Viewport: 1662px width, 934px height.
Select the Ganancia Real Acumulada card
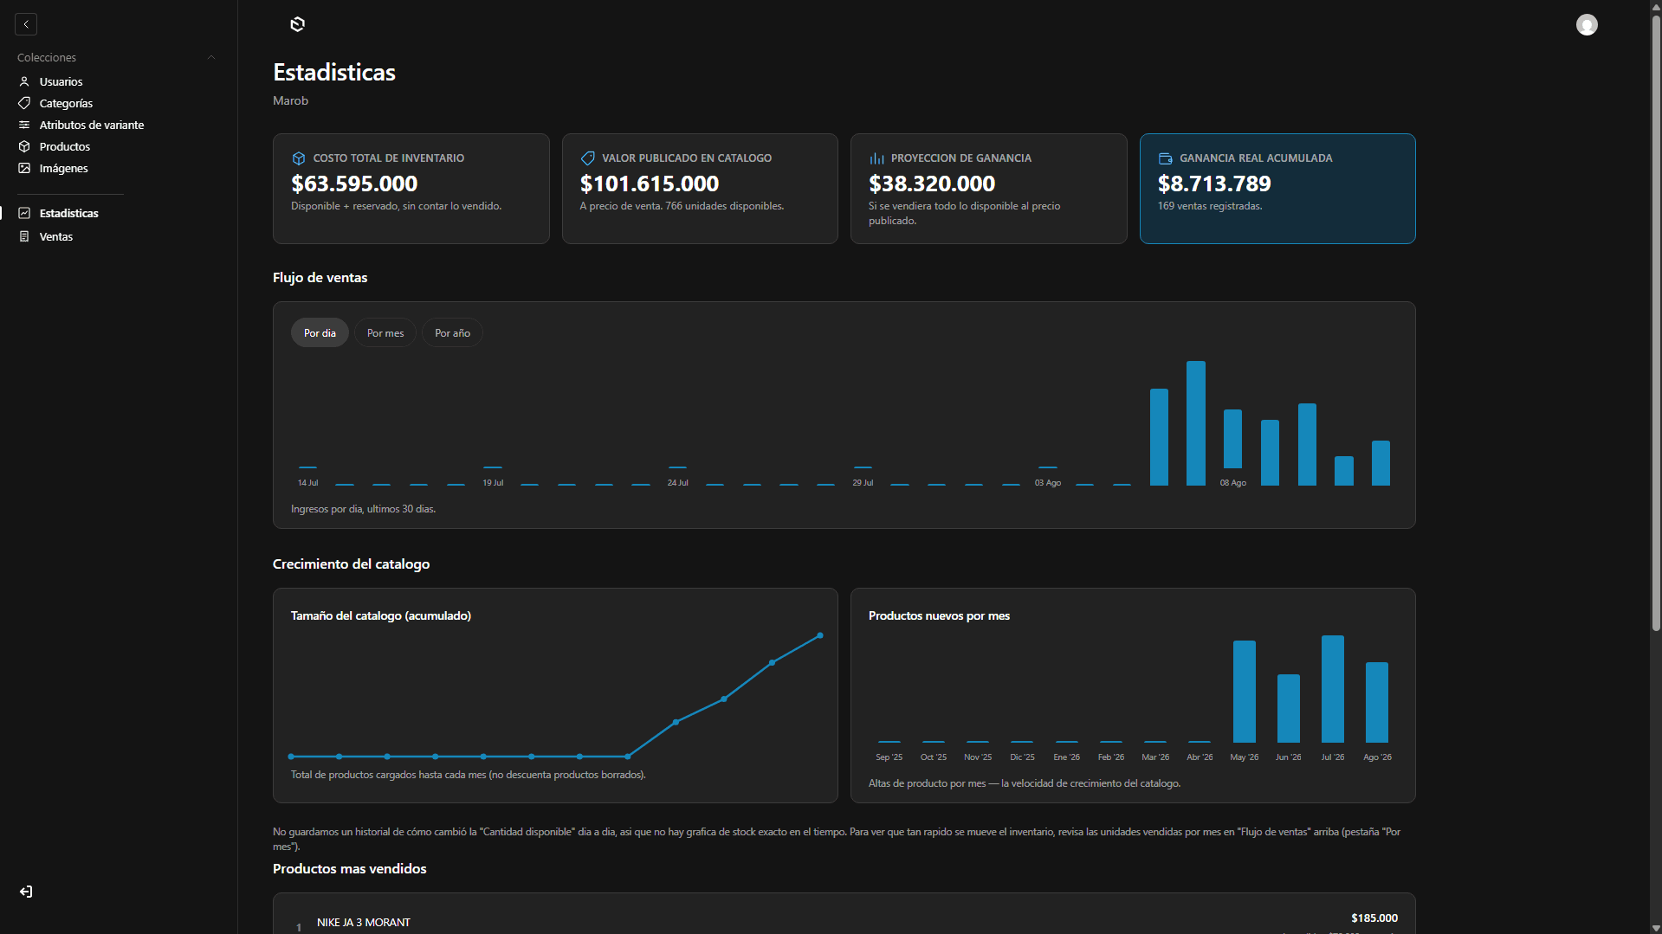[1277, 189]
